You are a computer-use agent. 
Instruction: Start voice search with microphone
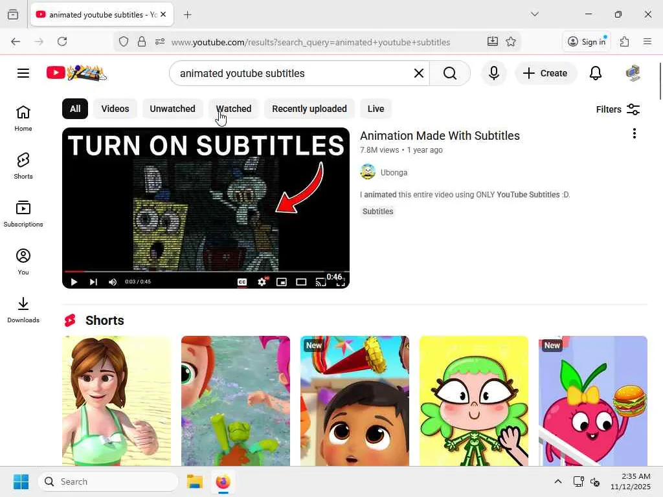(x=493, y=73)
